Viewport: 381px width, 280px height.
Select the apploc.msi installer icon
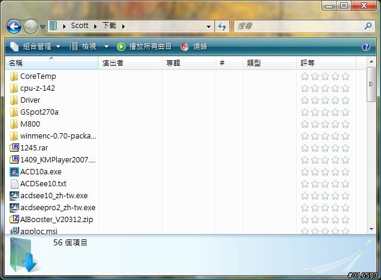coord(14,230)
